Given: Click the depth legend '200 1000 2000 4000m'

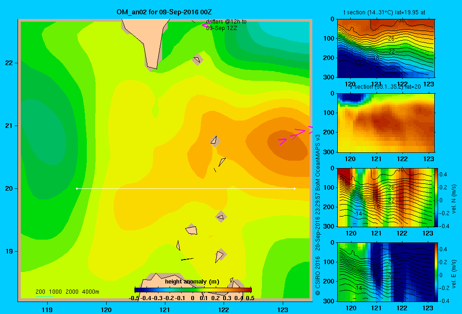Looking at the screenshot, I should [67, 292].
